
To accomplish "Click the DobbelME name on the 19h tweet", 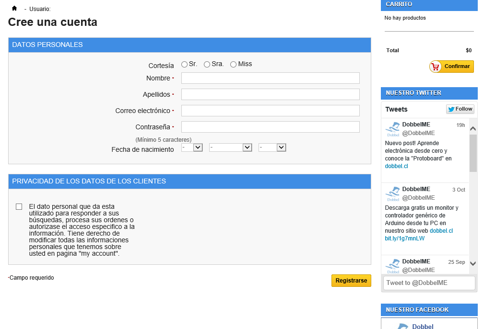I will (x=416, y=125).
